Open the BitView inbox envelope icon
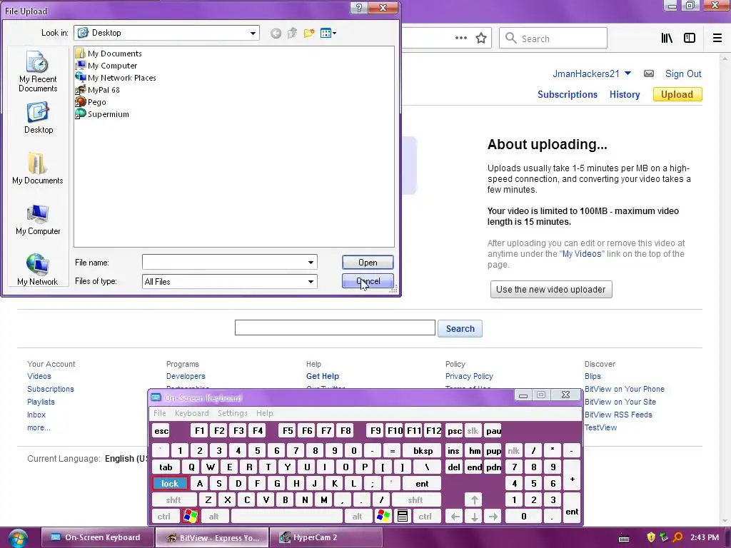Viewport: 731px width, 548px height. [x=648, y=73]
